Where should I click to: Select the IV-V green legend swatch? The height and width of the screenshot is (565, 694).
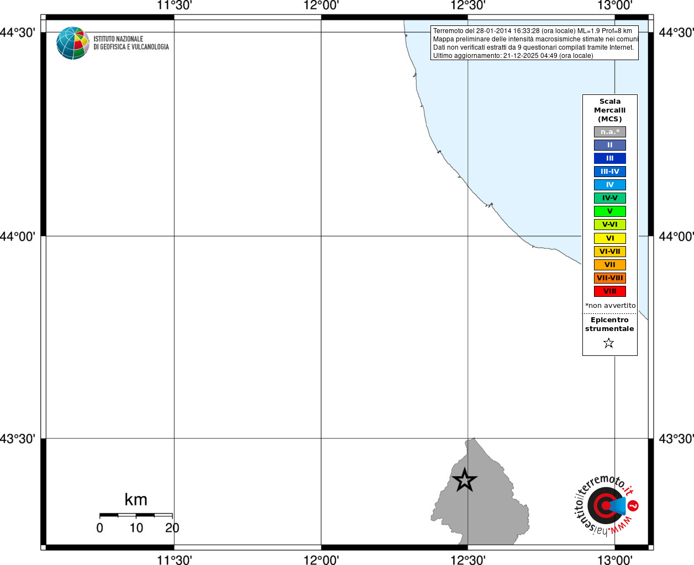pyautogui.click(x=610, y=198)
